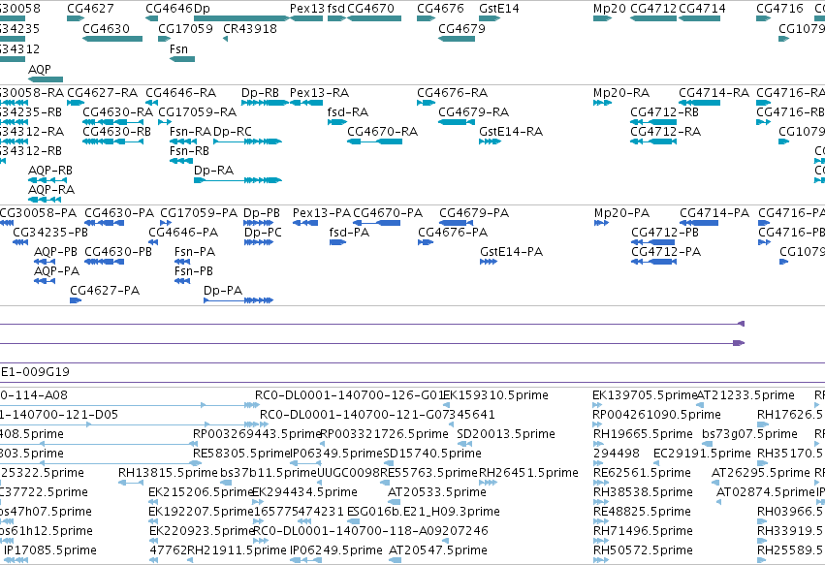Click EST EK215206.5prime label
The image size is (825, 565).
(201, 492)
